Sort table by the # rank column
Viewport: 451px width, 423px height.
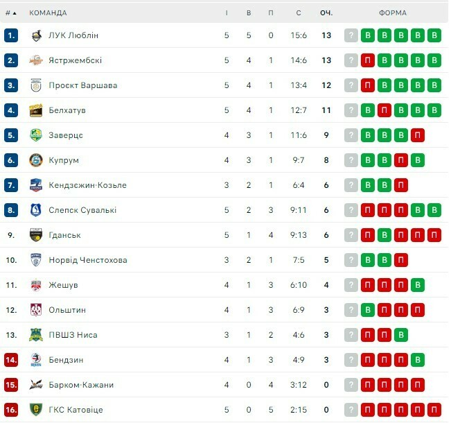(10, 12)
